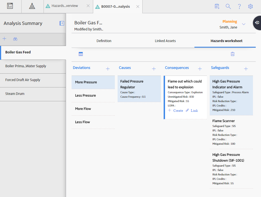Expand the Planning state dropdown chevron
Image resolution: width=261 pixels, height=197 pixels.
click(x=244, y=24)
